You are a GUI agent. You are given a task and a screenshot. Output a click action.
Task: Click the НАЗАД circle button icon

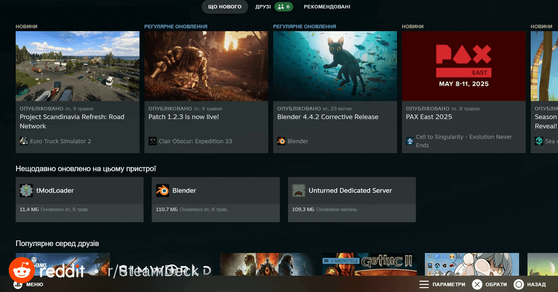pyautogui.click(x=519, y=285)
